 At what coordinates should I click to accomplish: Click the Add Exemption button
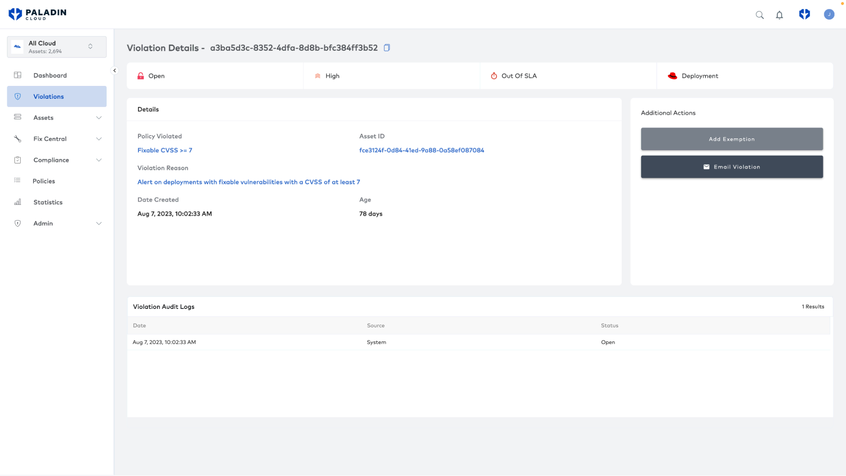tap(731, 139)
